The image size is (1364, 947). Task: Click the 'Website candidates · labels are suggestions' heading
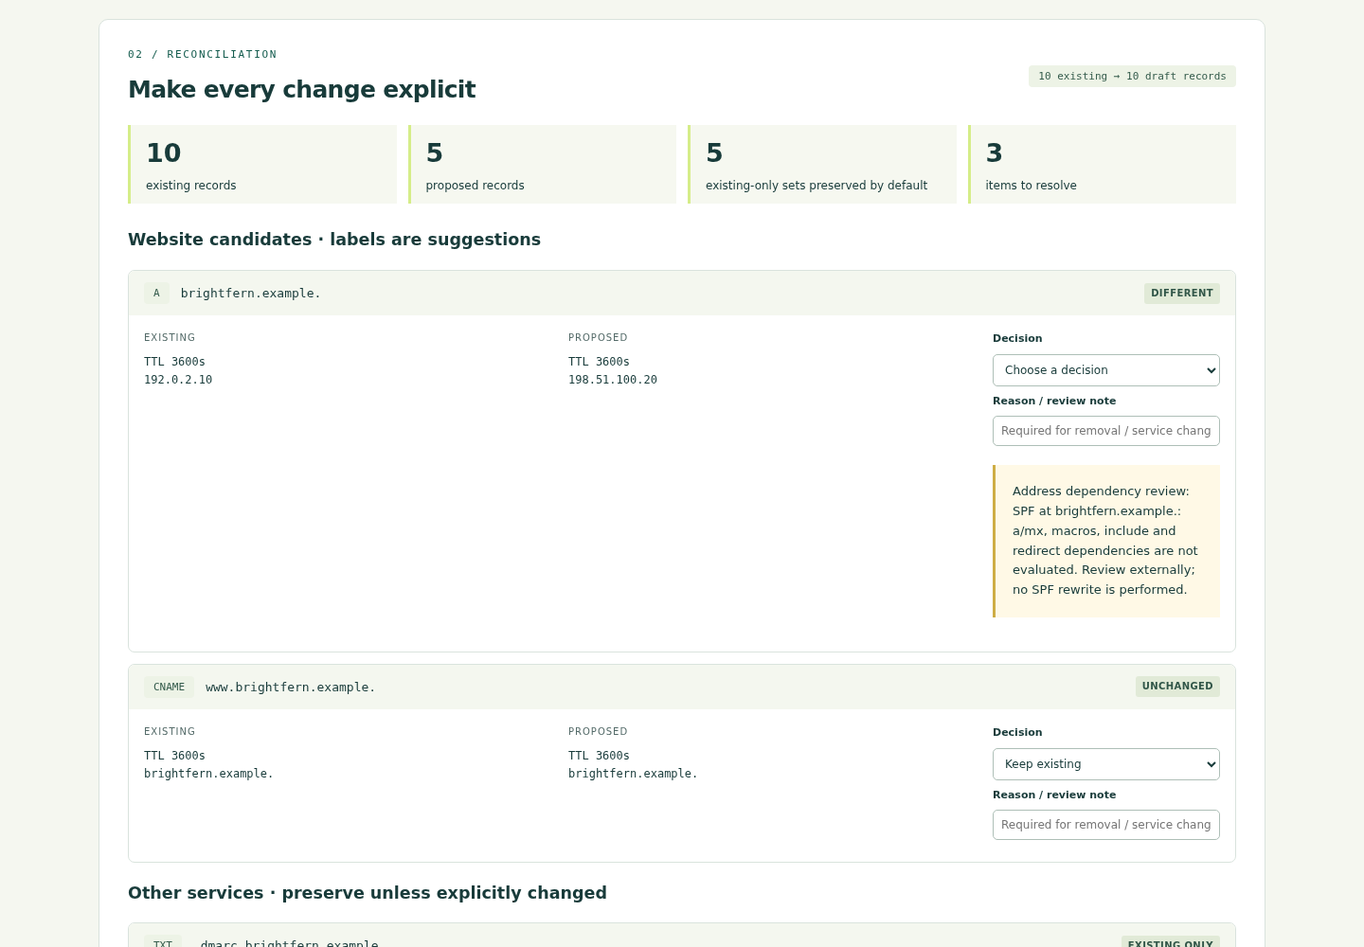coord(334,240)
